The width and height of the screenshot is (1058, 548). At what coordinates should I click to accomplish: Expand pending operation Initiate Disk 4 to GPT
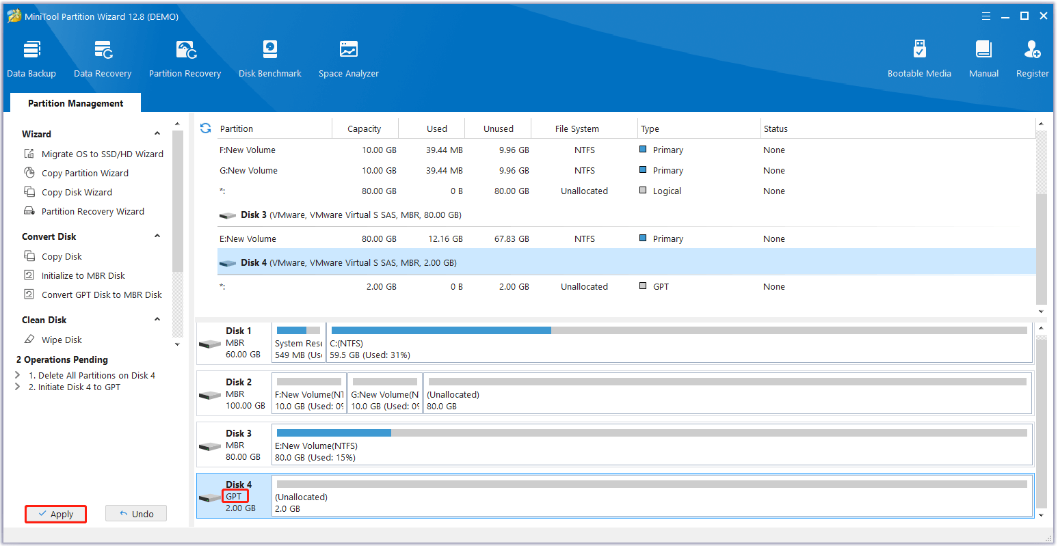coord(18,387)
